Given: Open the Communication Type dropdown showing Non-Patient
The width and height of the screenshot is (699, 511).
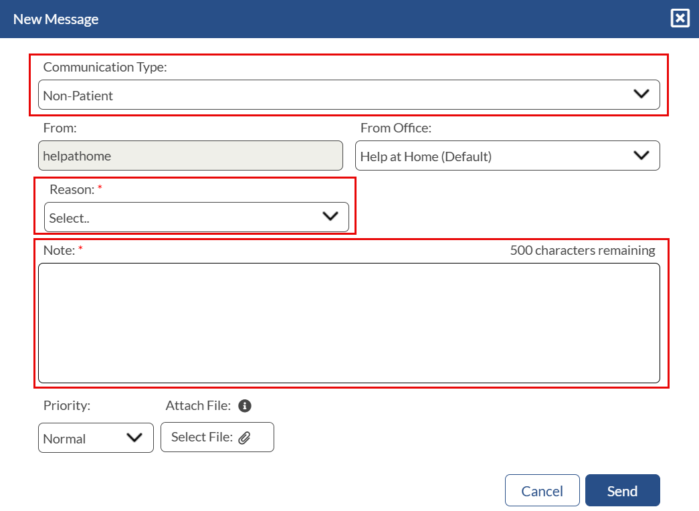Looking at the screenshot, I should click(349, 94).
